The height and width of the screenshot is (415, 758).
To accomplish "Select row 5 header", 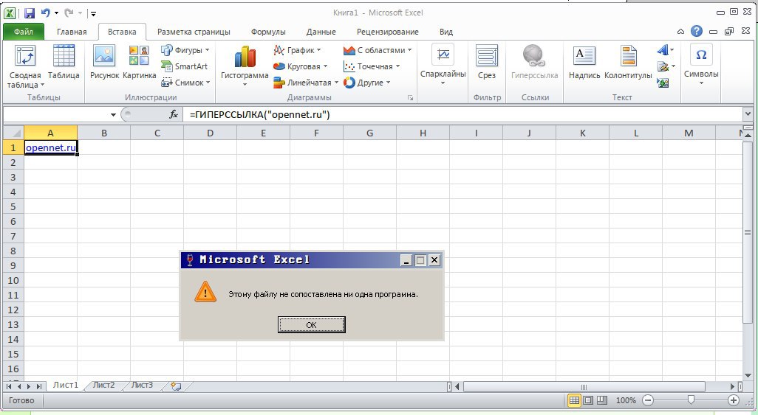I will (x=13, y=206).
